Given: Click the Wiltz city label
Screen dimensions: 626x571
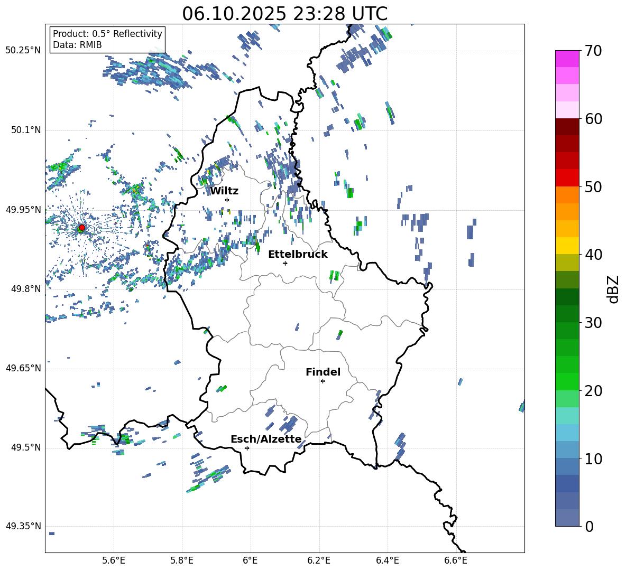Looking at the screenshot, I should point(224,191).
